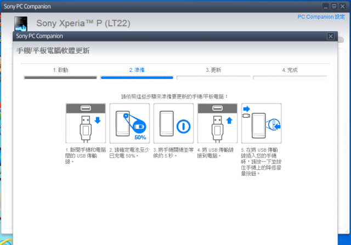Click the step 2. 準備 label
The image size is (351, 245).
click(x=137, y=70)
